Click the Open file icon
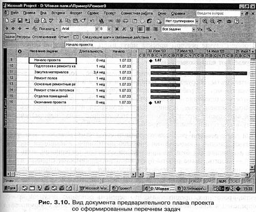This screenshot has width=256, height=212. [13, 21]
